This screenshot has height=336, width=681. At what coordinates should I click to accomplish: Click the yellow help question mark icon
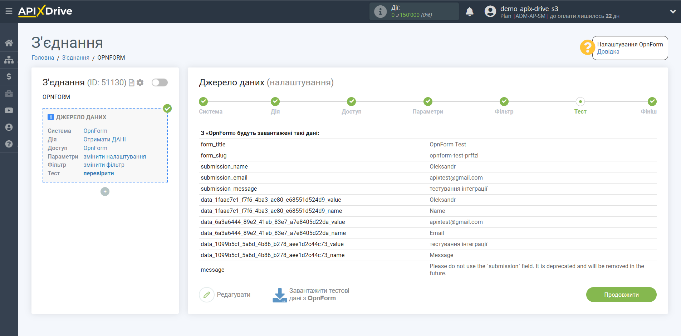click(x=587, y=47)
